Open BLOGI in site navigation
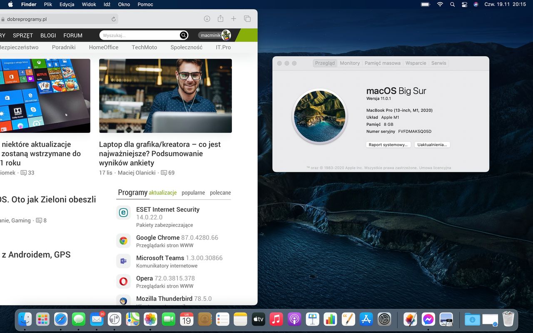533x333 pixels. pyautogui.click(x=48, y=35)
